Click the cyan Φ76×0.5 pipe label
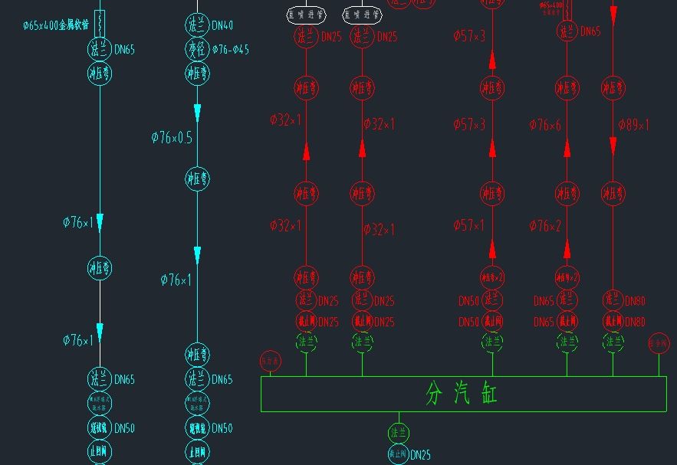 coord(172,138)
